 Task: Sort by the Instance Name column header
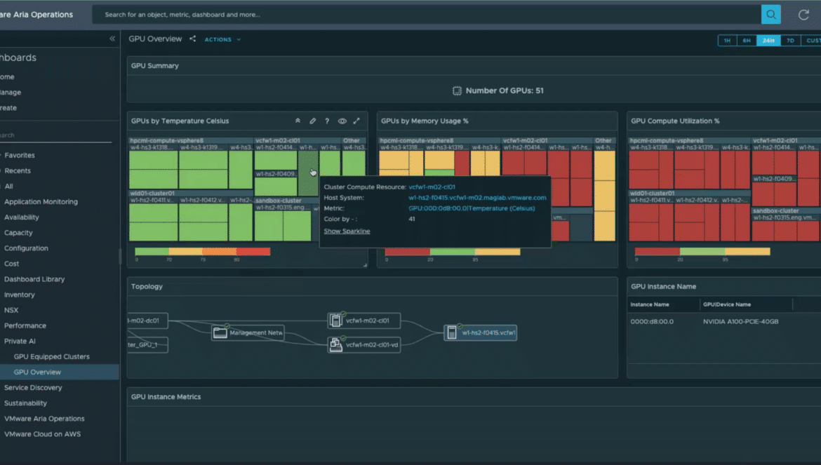pyautogui.click(x=650, y=304)
